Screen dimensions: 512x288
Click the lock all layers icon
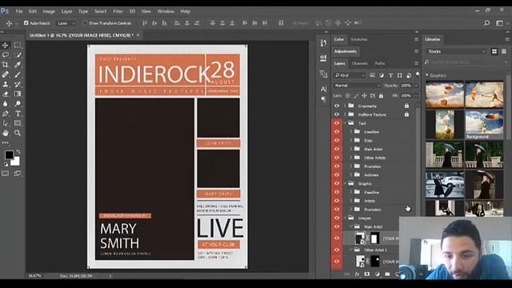(x=381, y=96)
